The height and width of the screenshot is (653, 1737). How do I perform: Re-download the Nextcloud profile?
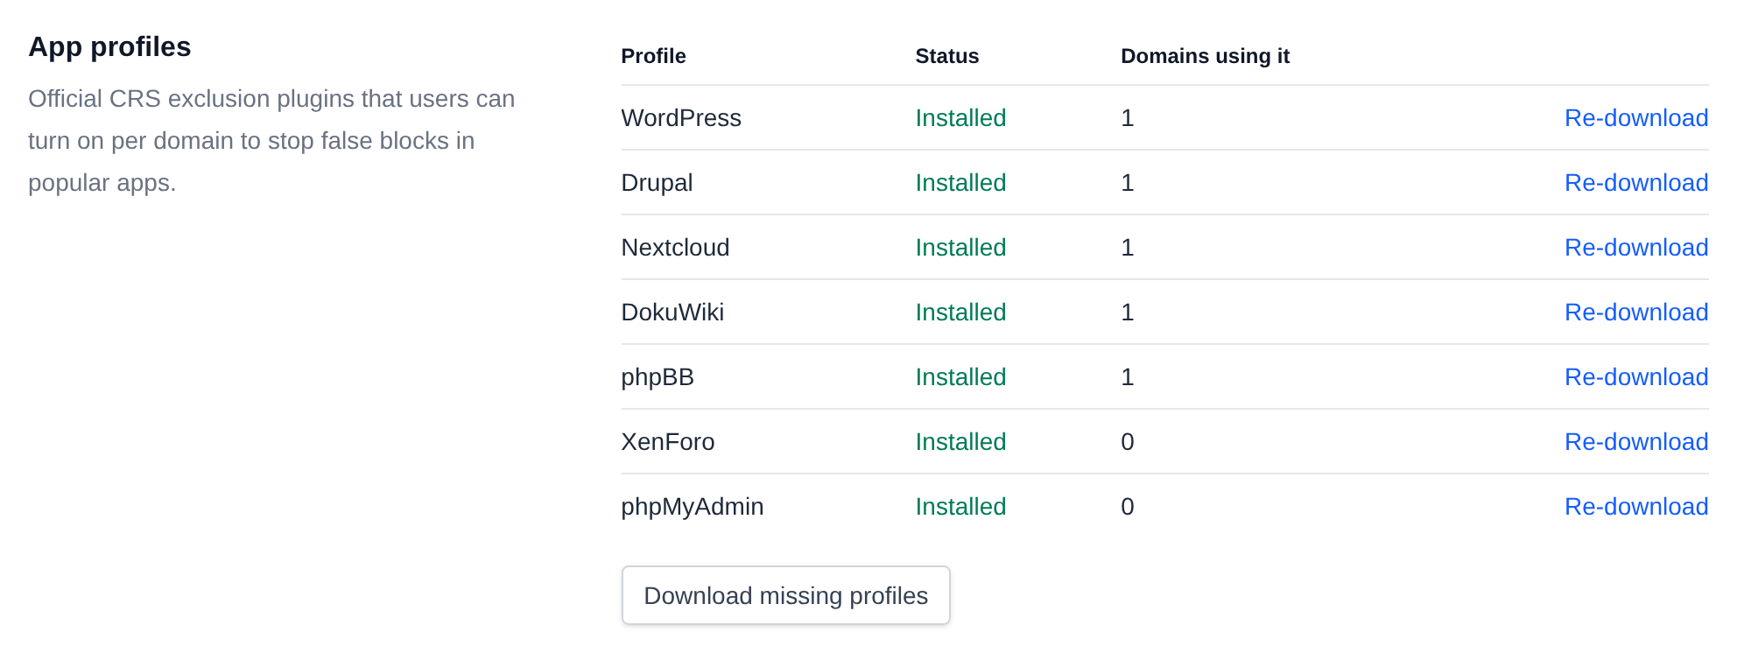click(x=1636, y=248)
